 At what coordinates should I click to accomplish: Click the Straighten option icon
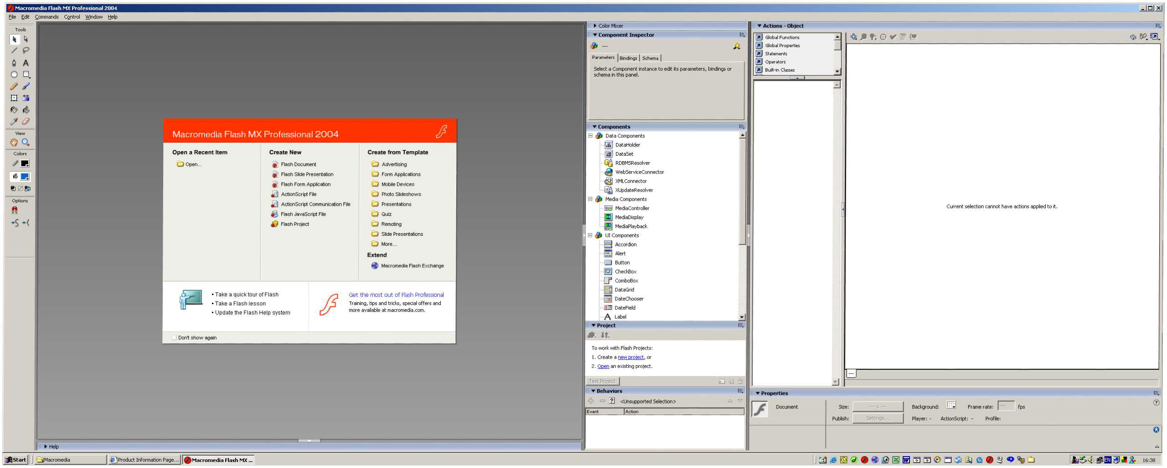pyautogui.click(x=26, y=223)
